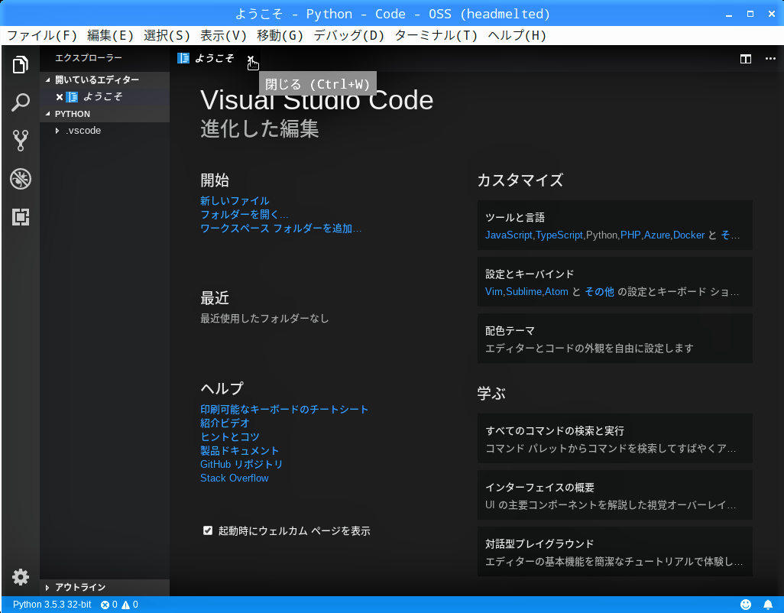Viewport: 784px width, 613px height.
Task: Split the editor with split icon
Action: [x=746, y=59]
